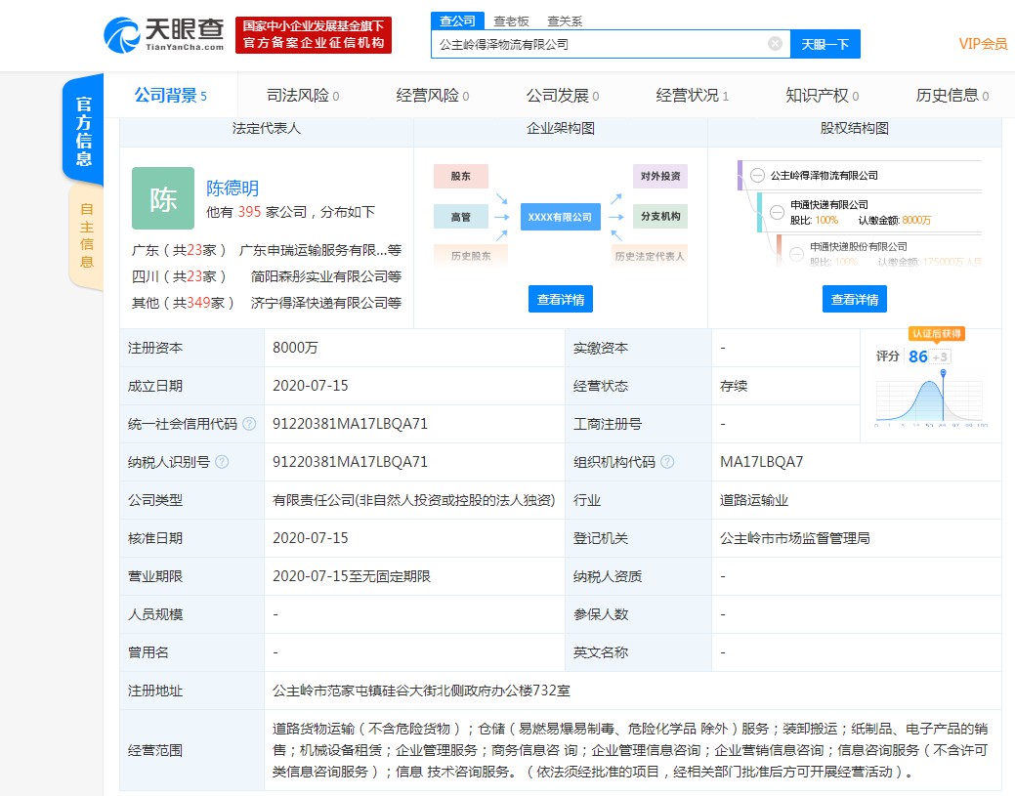Click the registered capital value 8000万

295,348
